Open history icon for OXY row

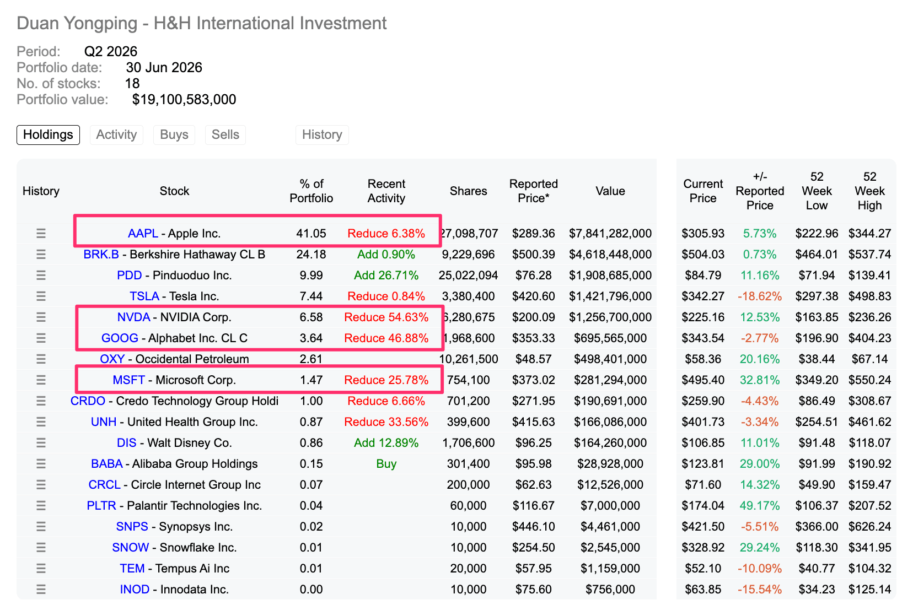click(41, 359)
